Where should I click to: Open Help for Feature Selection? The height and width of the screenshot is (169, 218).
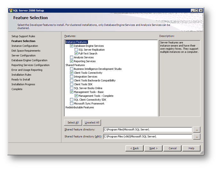tap(191, 148)
